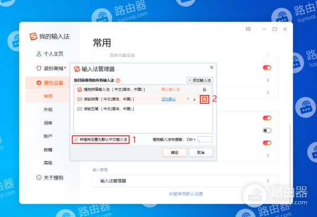
Task: Expand the 双拼方案设定 row chevron
Action: [x=268, y=55]
